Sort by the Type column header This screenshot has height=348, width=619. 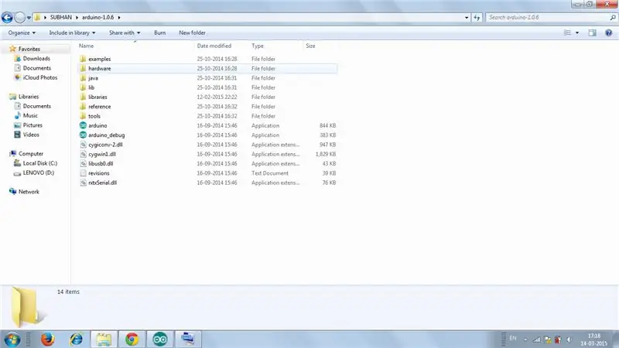[258, 46]
